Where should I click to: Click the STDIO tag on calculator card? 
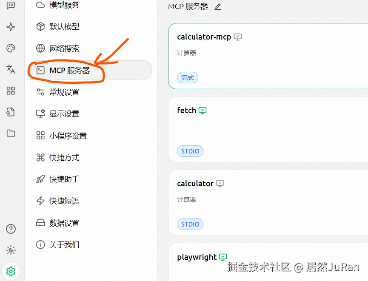point(190,224)
